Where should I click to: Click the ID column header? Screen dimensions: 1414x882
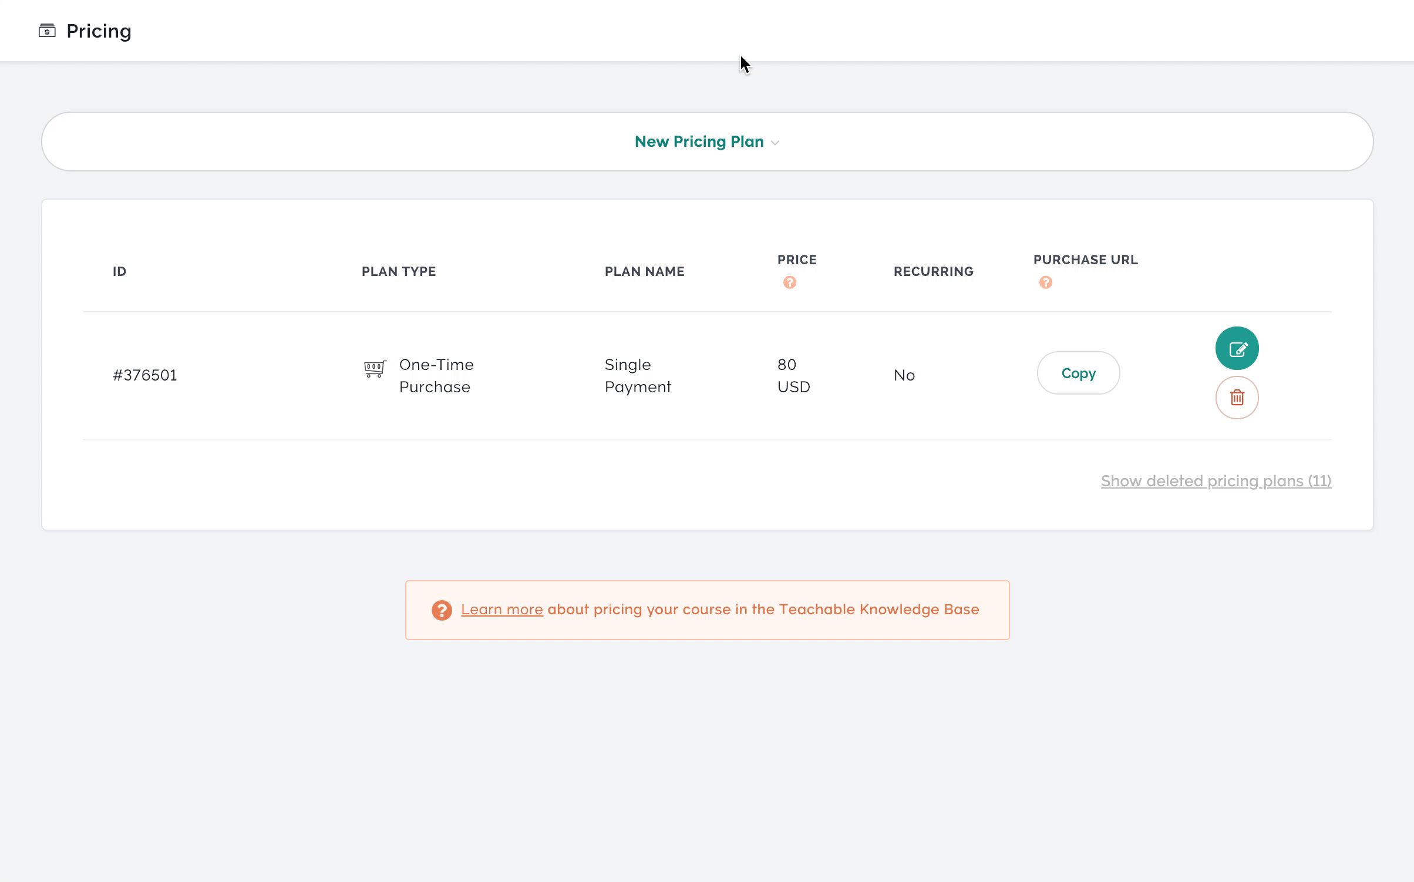pyautogui.click(x=119, y=271)
